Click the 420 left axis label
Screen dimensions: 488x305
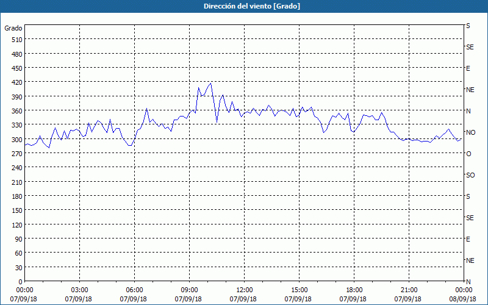pyautogui.click(x=17, y=82)
